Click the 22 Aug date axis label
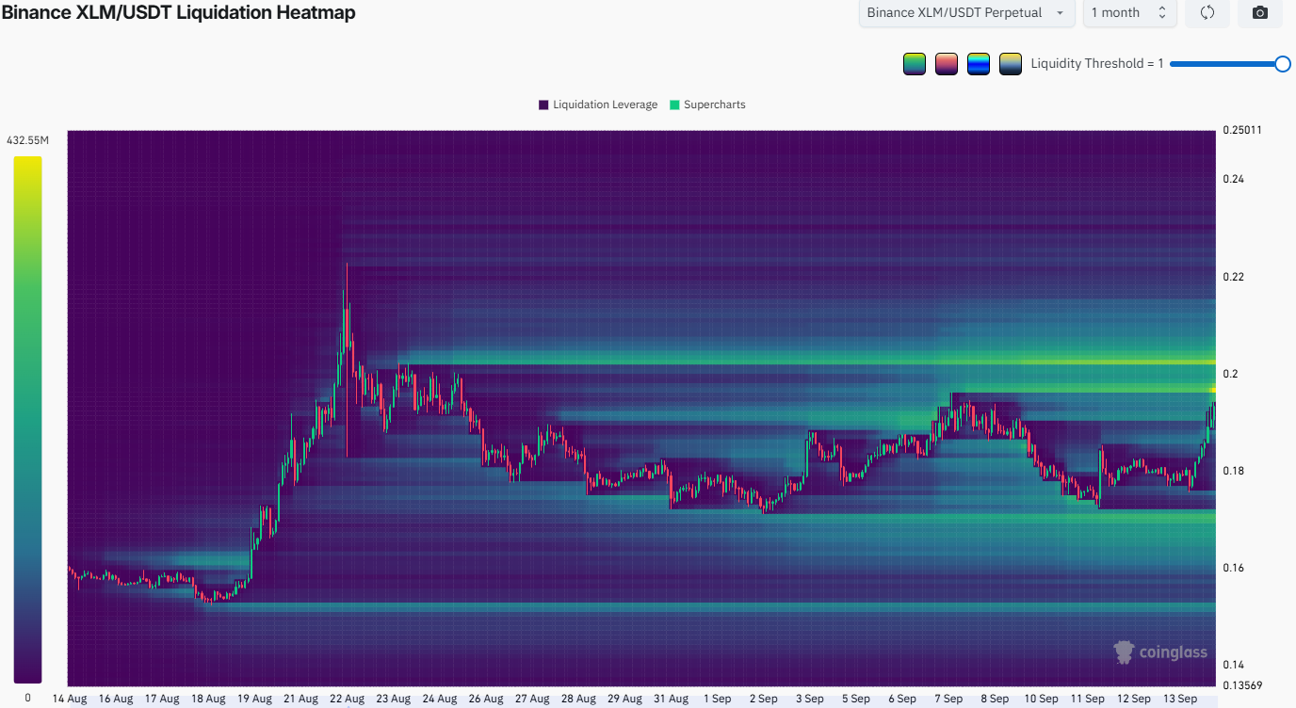1296x708 pixels. pyautogui.click(x=347, y=699)
